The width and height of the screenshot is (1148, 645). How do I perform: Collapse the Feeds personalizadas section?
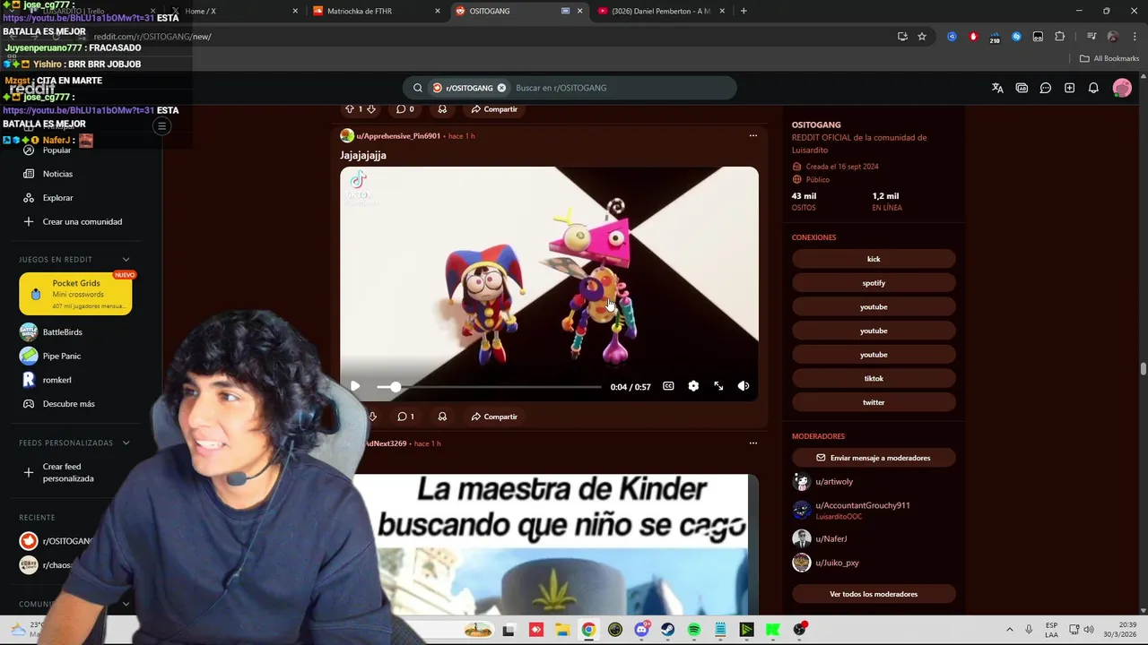pyautogui.click(x=126, y=443)
